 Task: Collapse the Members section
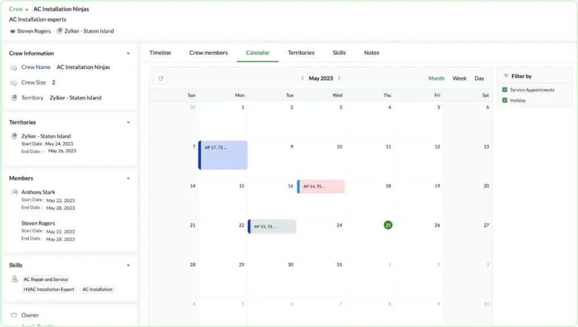point(128,178)
